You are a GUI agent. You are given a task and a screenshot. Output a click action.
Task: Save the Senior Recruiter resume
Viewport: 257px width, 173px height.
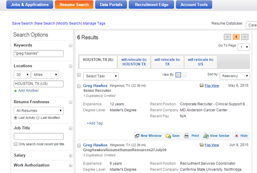click(x=173, y=136)
